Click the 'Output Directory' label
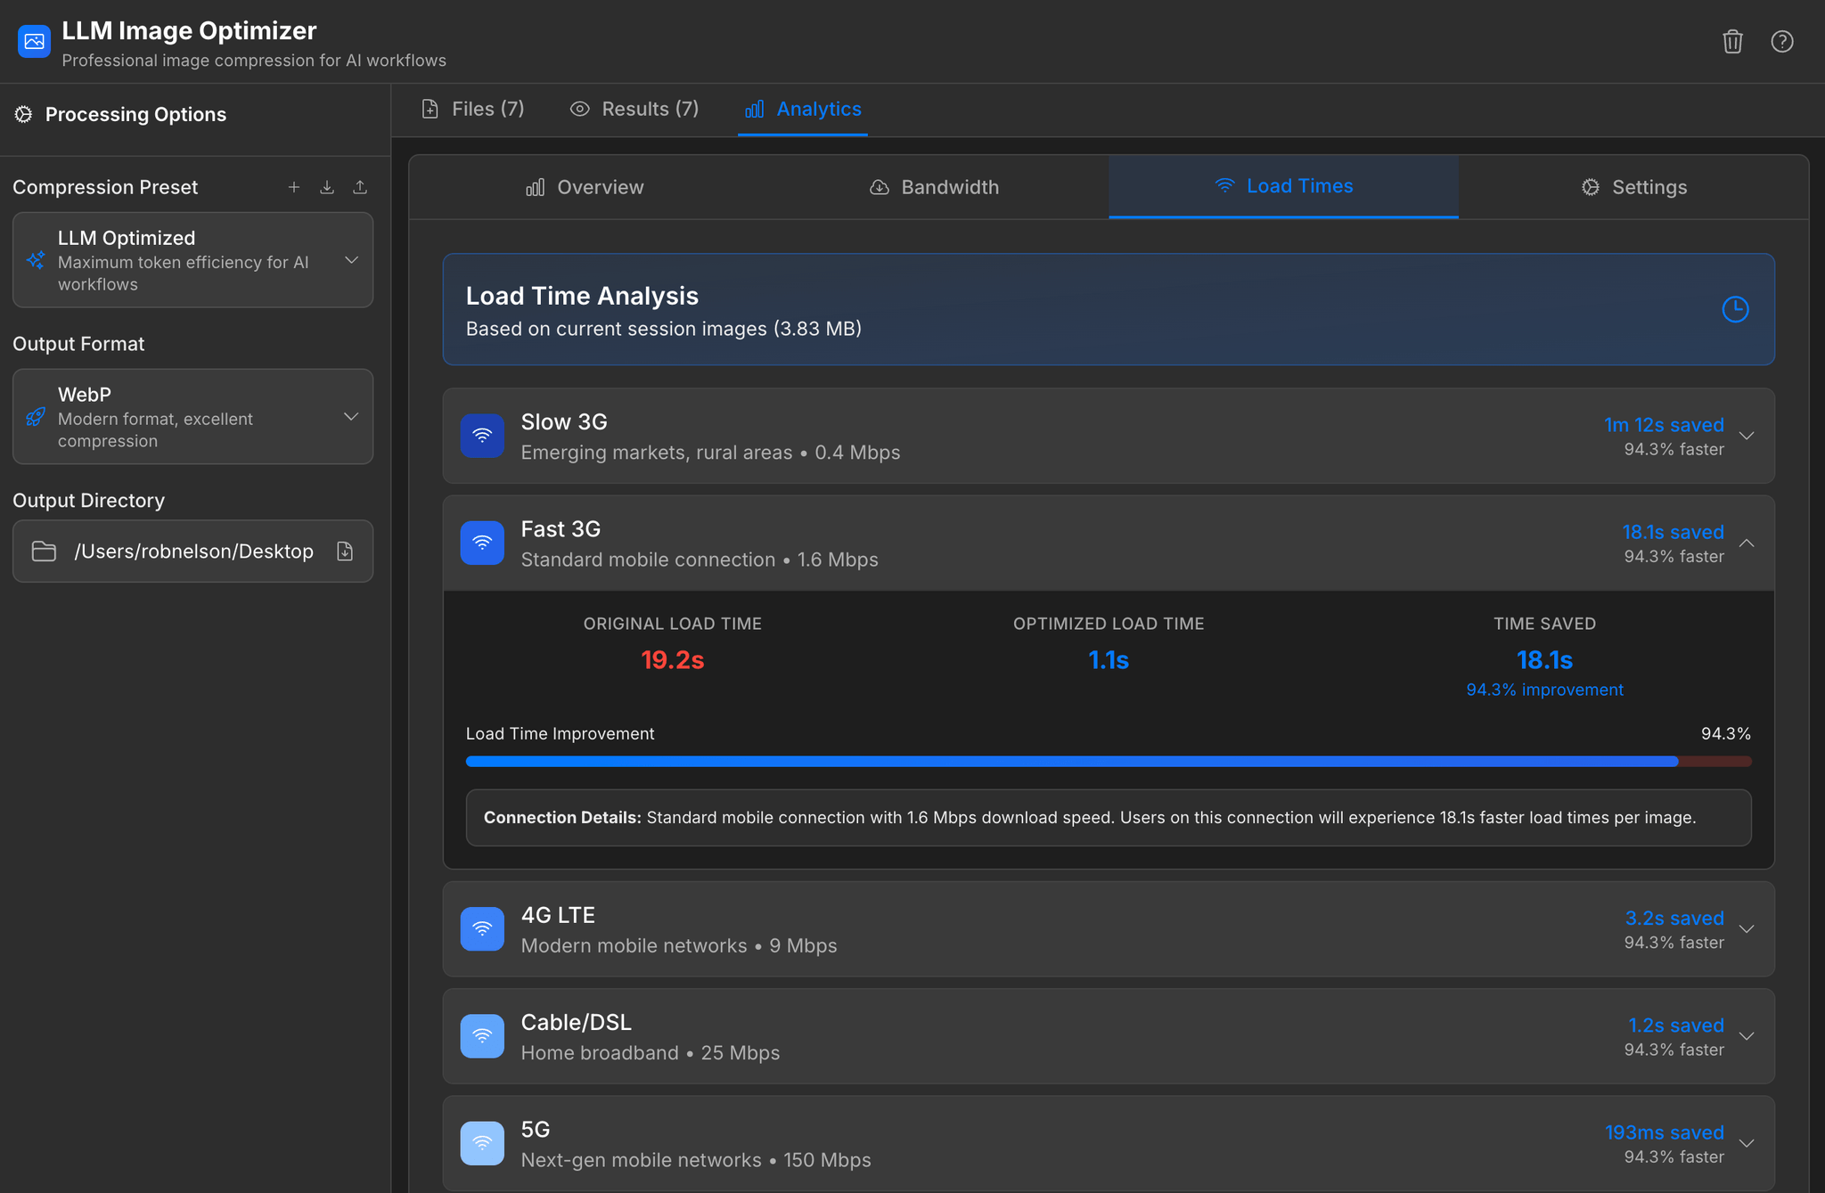 click(x=89, y=501)
